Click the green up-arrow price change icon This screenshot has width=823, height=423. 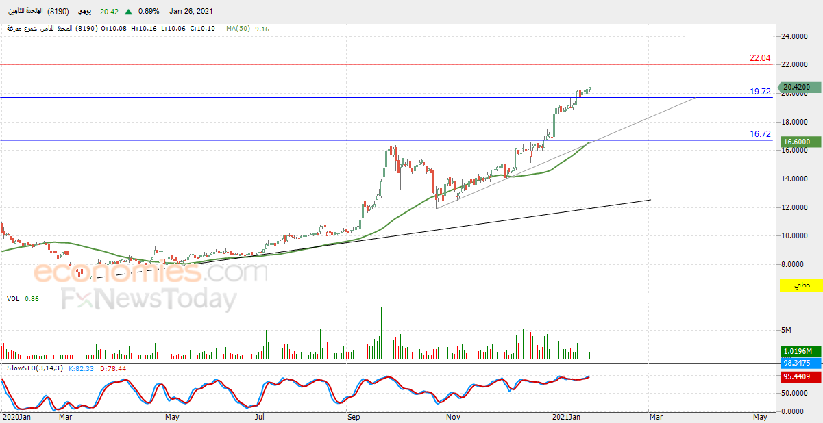[x=128, y=11]
